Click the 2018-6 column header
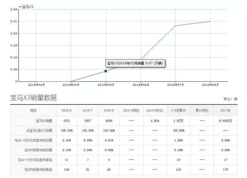Screen dimensions: 247x178 [67, 111]
